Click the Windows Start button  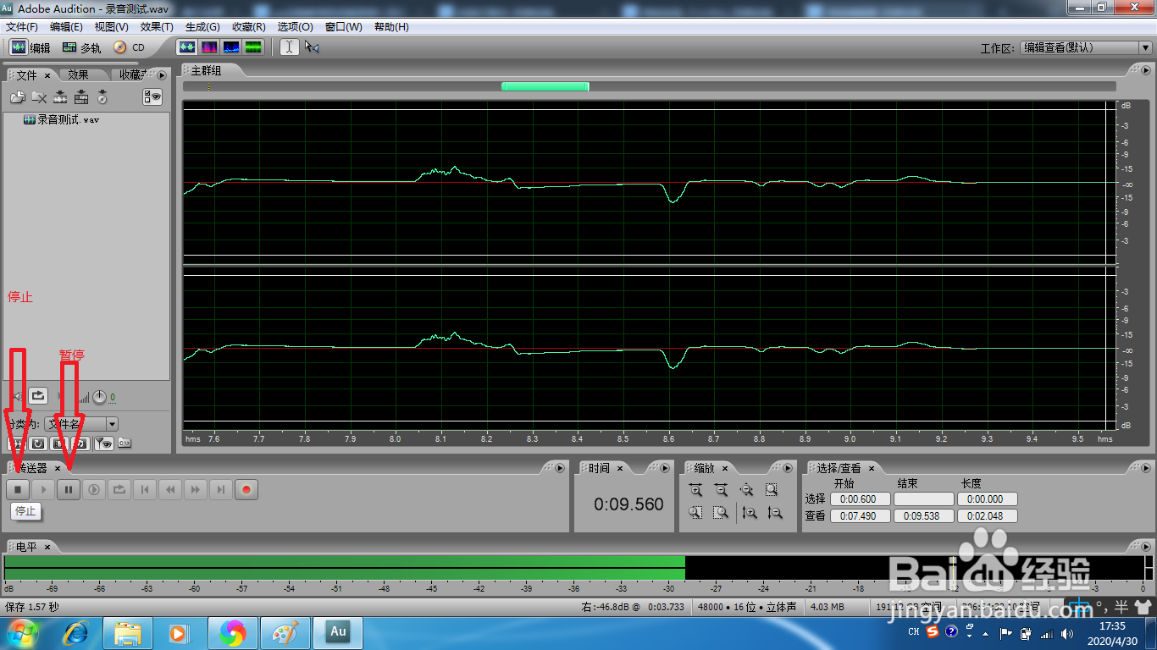tap(23, 632)
